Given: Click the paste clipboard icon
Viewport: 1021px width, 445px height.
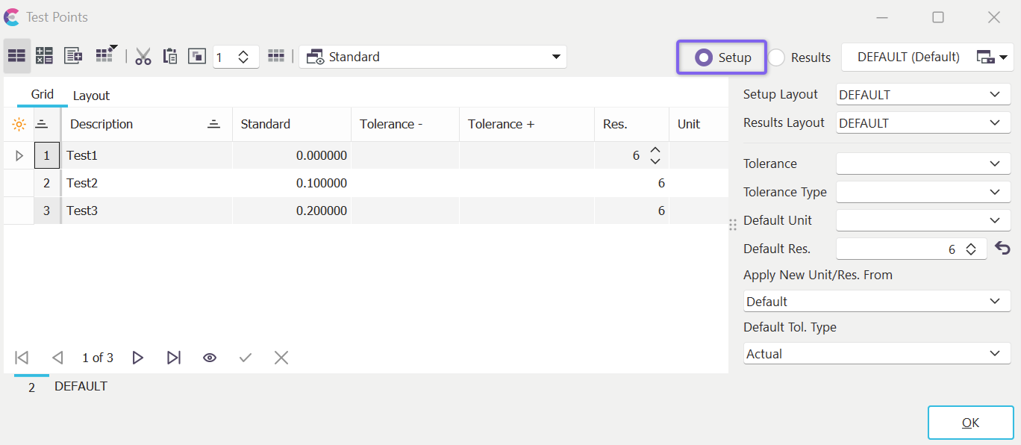Looking at the screenshot, I should click(x=170, y=57).
